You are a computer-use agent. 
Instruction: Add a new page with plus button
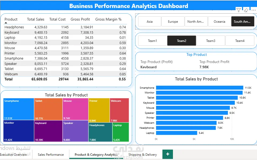168,154
